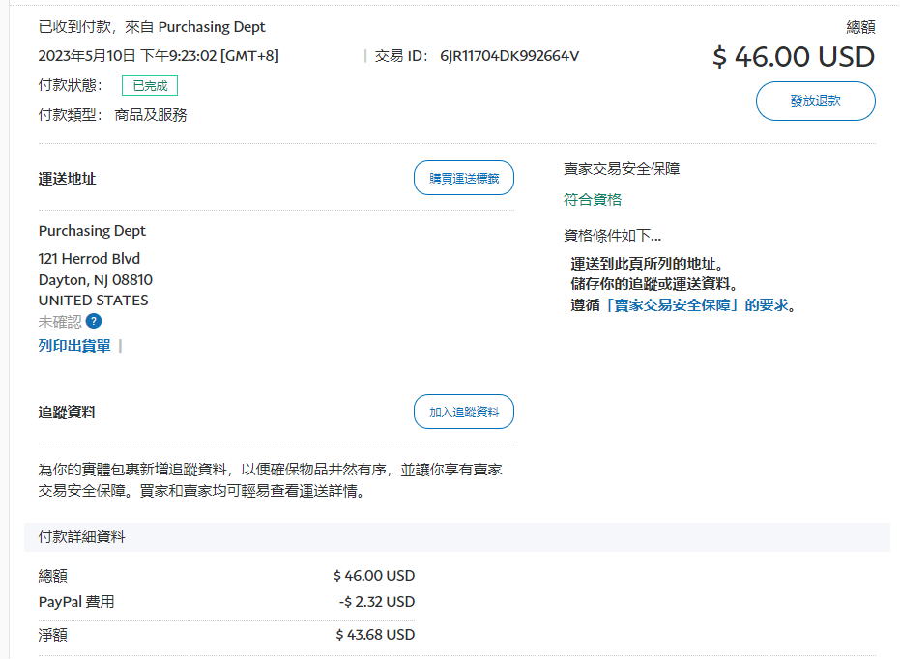This screenshot has width=900, height=659.
Task: Click the 已完成 payment status badge
Action: click(150, 86)
